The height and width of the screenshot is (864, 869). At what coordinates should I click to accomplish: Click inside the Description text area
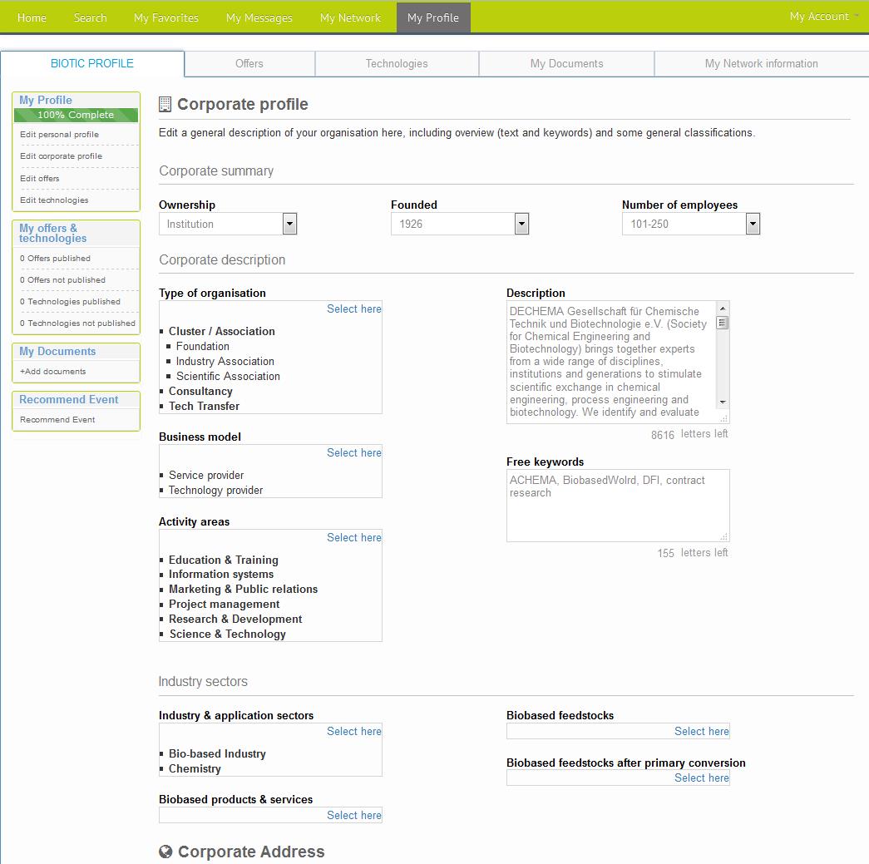[610, 362]
